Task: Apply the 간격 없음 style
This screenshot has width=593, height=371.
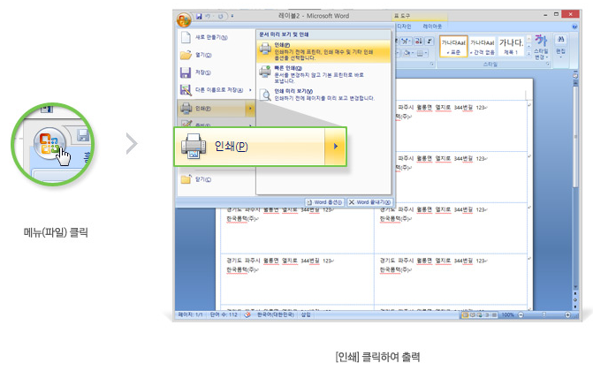Action: pyautogui.click(x=483, y=47)
